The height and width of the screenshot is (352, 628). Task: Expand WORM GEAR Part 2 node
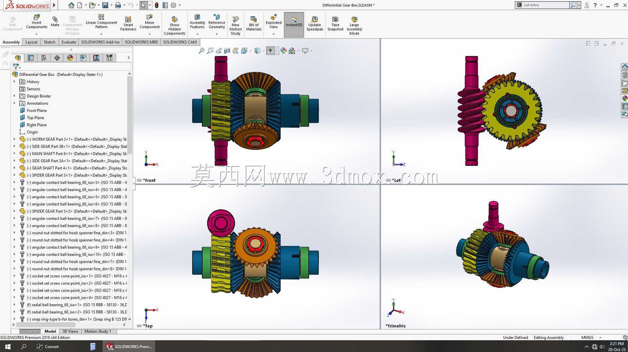pyautogui.click(x=14, y=139)
